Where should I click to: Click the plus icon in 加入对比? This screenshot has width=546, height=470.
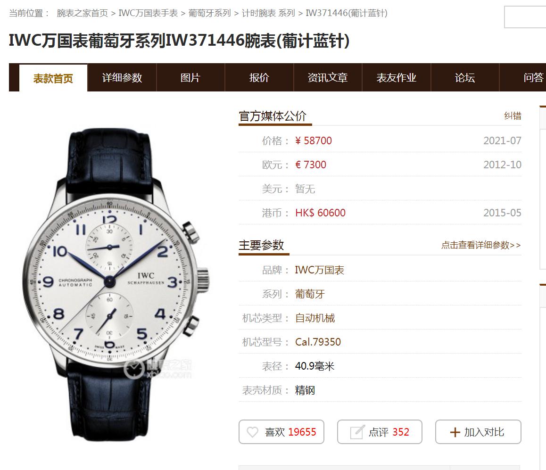tap(455, 432)
